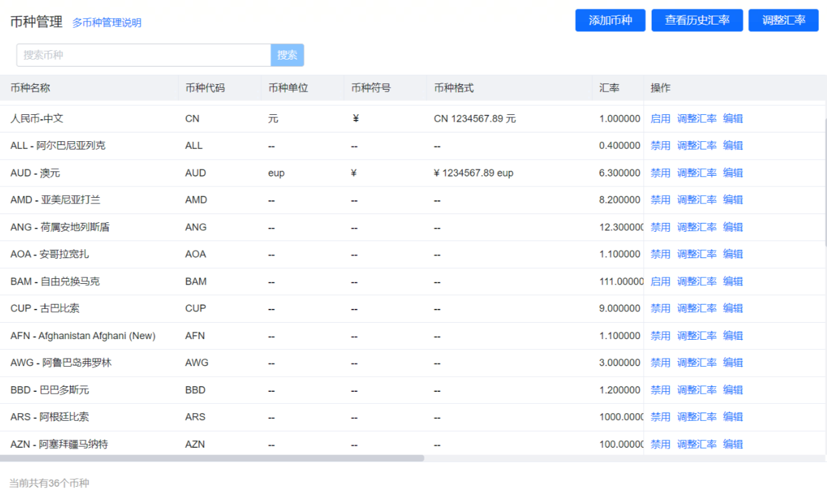Disable the AUD 澳元 currency

(661, 173)
